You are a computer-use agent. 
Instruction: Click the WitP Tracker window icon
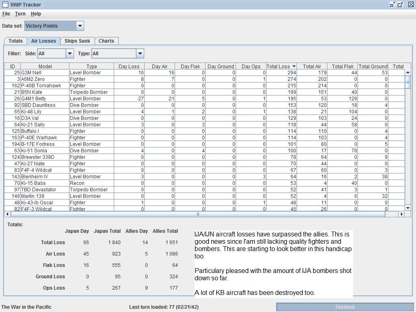[5, 4]
